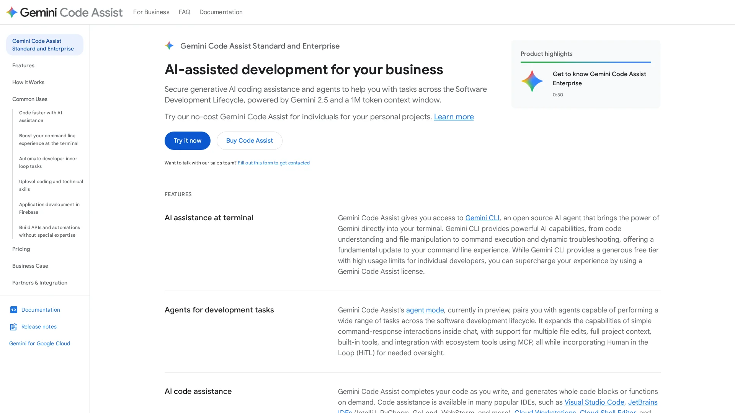Follow the Learn more link
This screenshot has height=413, width=735.
tap(454, 117)
